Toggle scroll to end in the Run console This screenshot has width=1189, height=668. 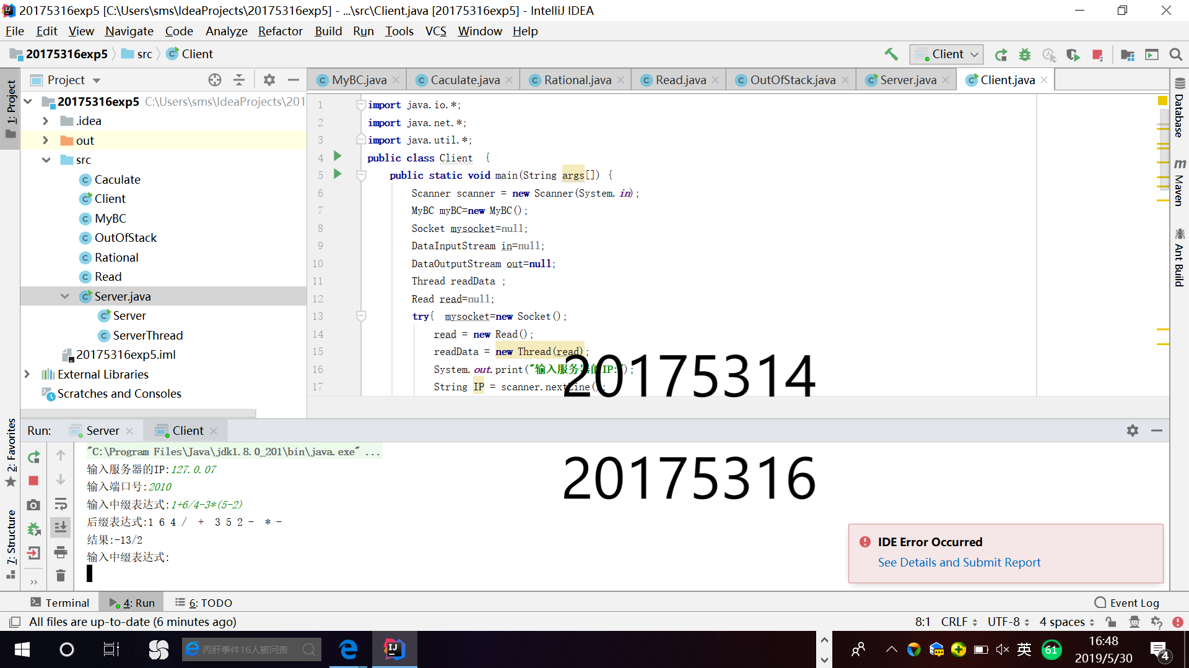[x=61, y=528]
